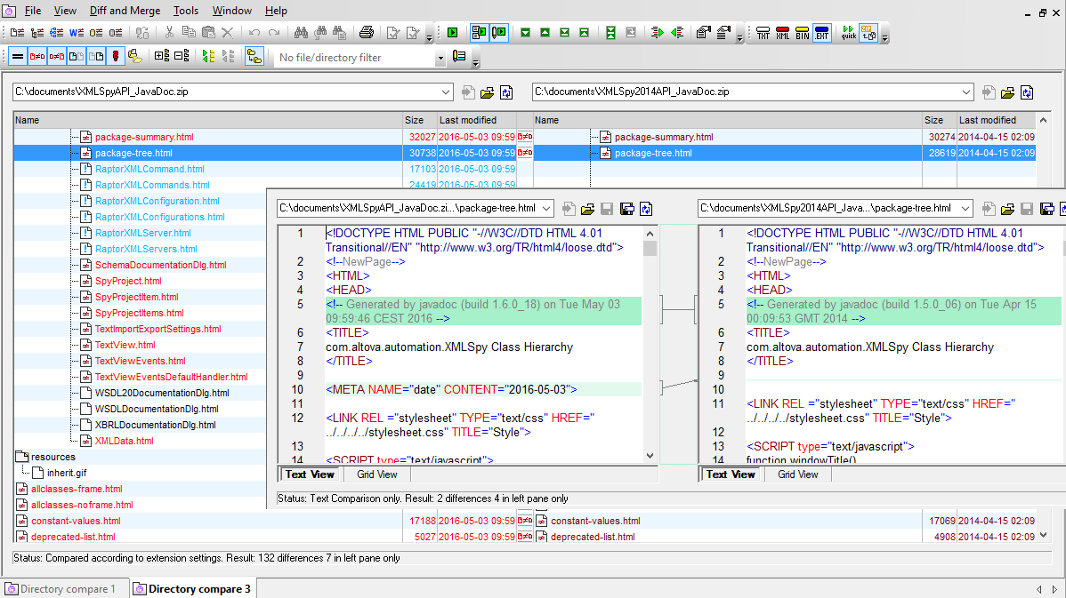
Task: Open folder icon for right directory path
Action: [x=1007, y=92]
